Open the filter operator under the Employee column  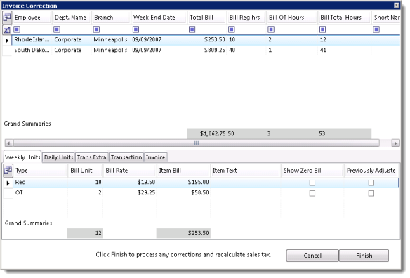17,29
